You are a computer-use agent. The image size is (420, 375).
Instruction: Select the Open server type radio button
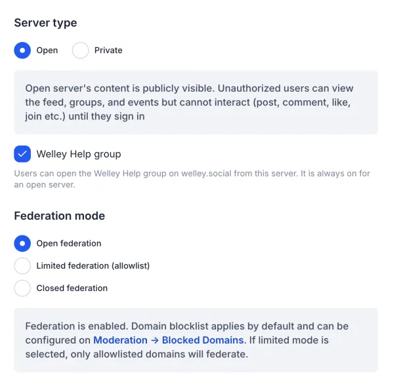[22, 50]
